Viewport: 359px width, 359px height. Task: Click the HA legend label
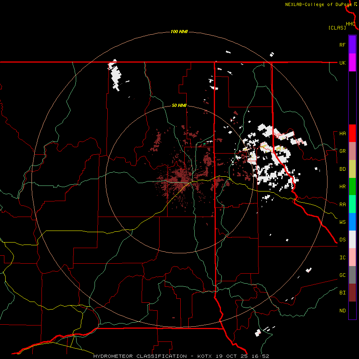pos(342,134)
